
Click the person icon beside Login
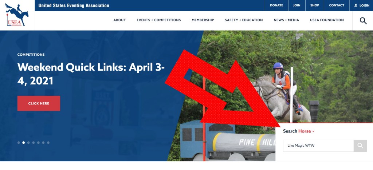356,5
